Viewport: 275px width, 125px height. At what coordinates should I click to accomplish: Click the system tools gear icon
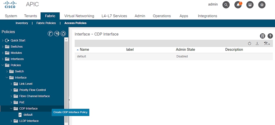[x=262, y=5]
